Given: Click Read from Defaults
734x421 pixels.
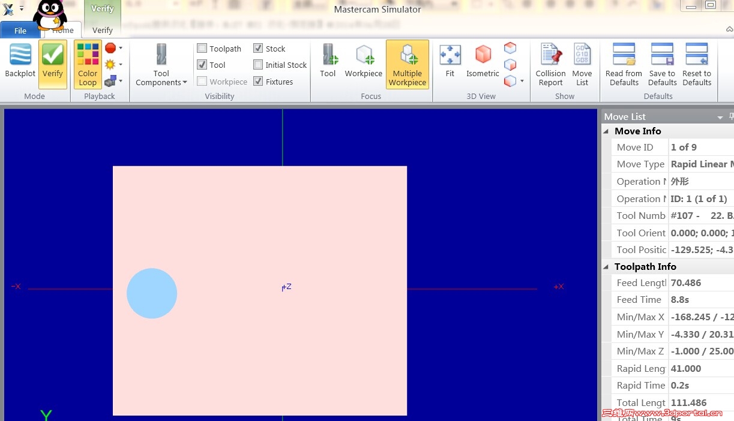Looking at the screenshot, I should pyautogui.click(x=624, y=64).
